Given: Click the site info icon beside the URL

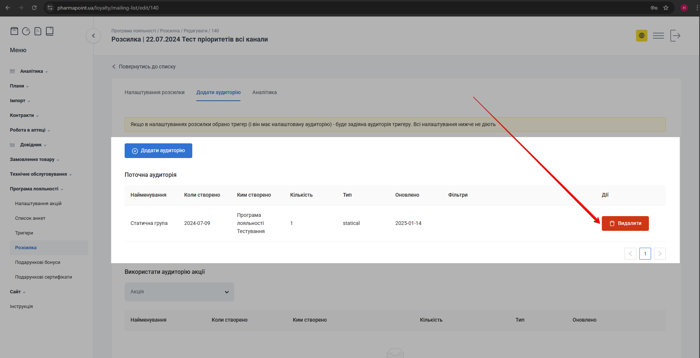Looking at the screenshot, I should click(x=50, y=8).
